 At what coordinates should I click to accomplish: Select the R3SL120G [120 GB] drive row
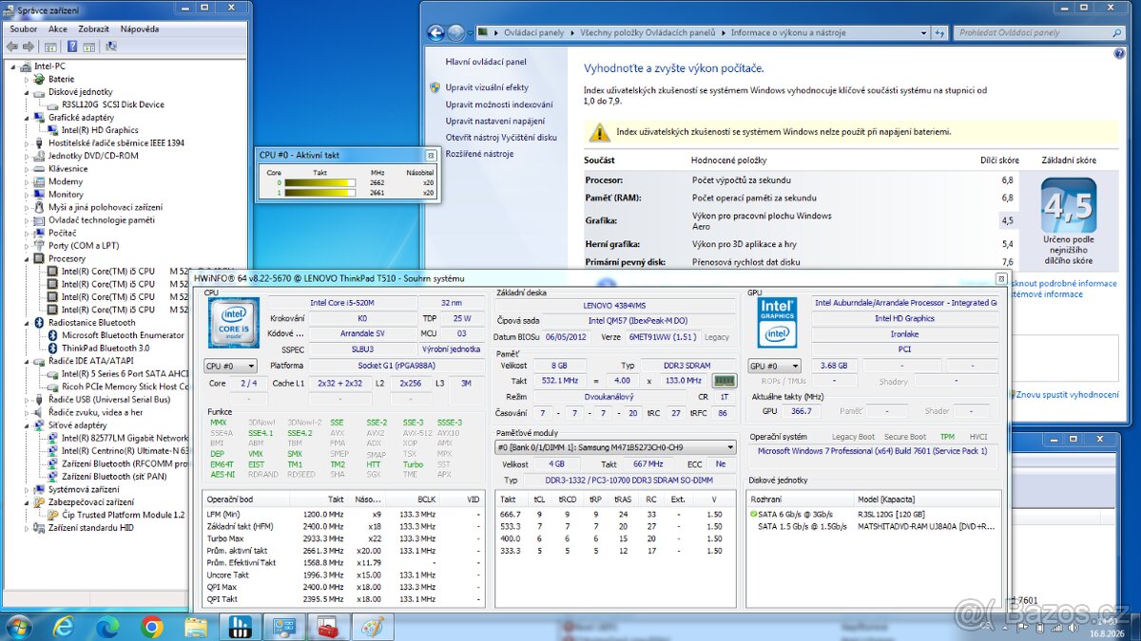pos(872,514)
